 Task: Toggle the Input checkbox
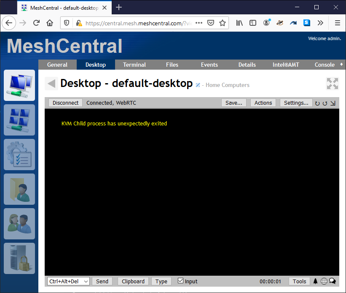coord(180,281)
